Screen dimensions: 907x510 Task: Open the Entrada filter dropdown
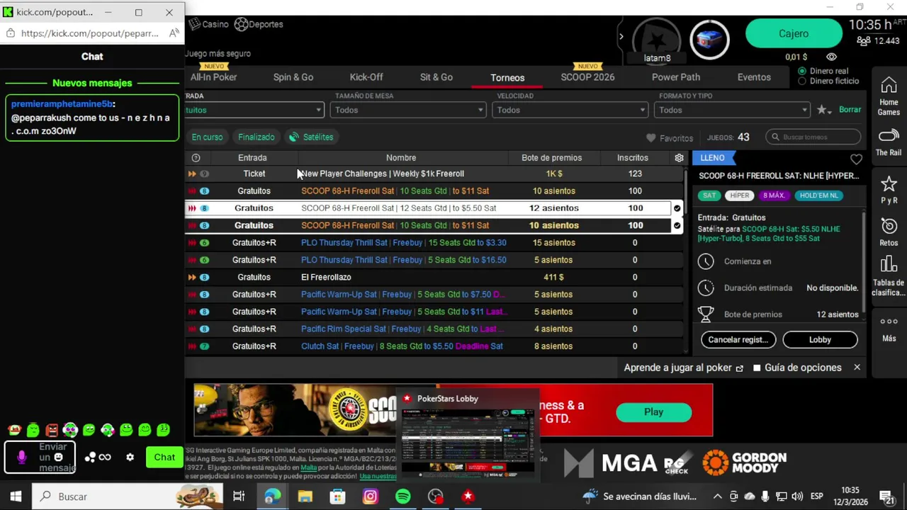click(253, 110)
